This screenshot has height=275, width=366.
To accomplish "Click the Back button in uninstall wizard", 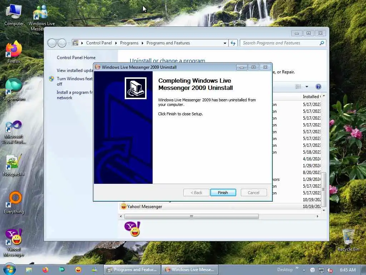I will pos(196,192).
